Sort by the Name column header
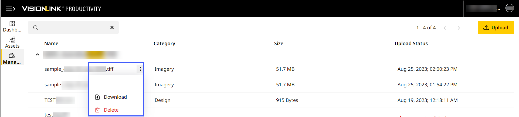Screen dimensions: 519x117 (x=51, y=44)
